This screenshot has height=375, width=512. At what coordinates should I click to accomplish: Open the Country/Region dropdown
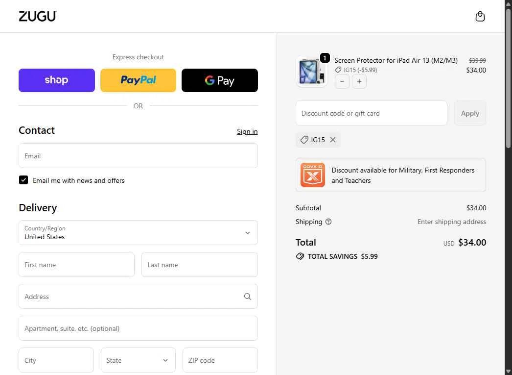[138, 233]
